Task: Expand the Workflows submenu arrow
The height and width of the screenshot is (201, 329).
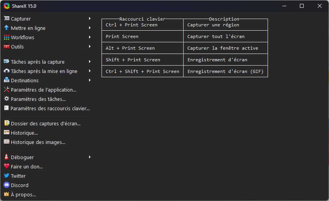Action: [x=90, y=37]
